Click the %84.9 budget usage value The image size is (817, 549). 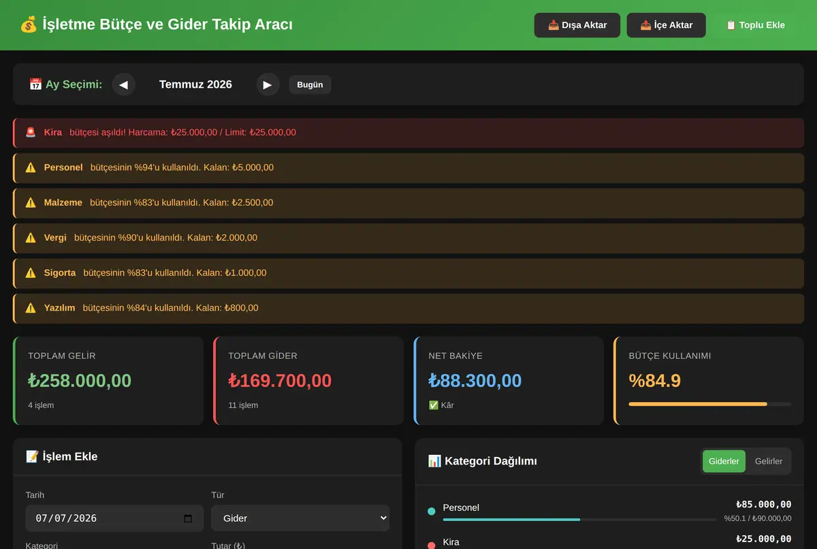pos(655,381)
